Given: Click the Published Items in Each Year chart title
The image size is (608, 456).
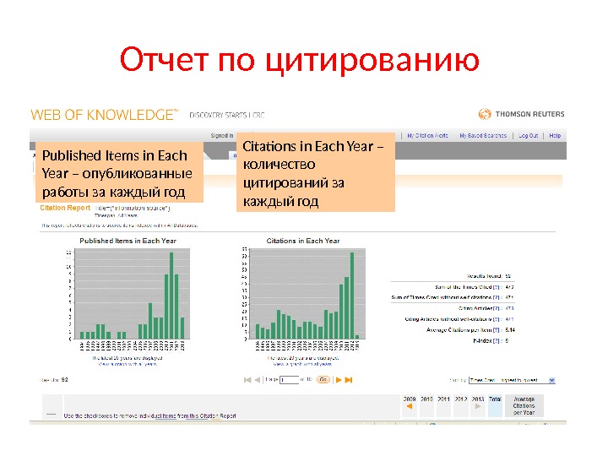Looking at the screenshot, I should [128, 241].
